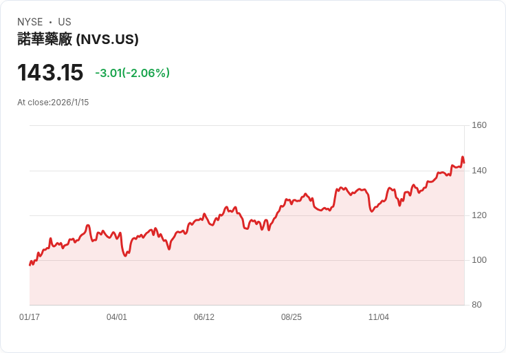This screenshot has height=353, width=506.
Task: Click the highest peak of the price line
Action: [x=463, y=158]
